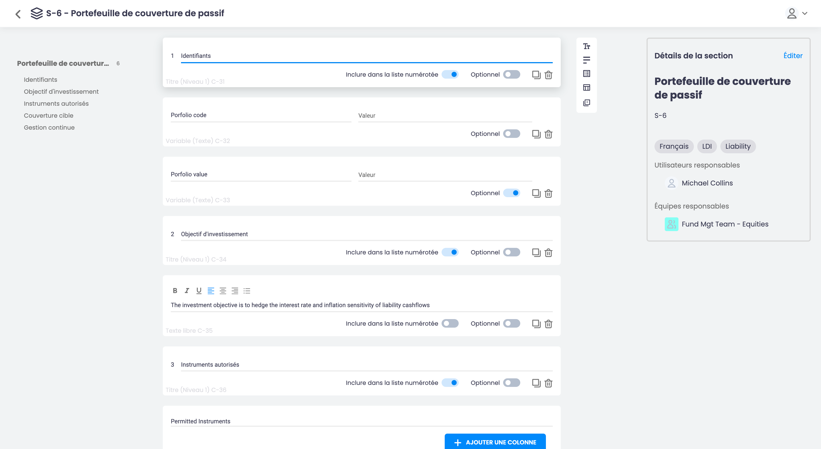Toggle Optionnel off for Porfolio value
This screenshot has height=449, width=821.
coord(511,193)
